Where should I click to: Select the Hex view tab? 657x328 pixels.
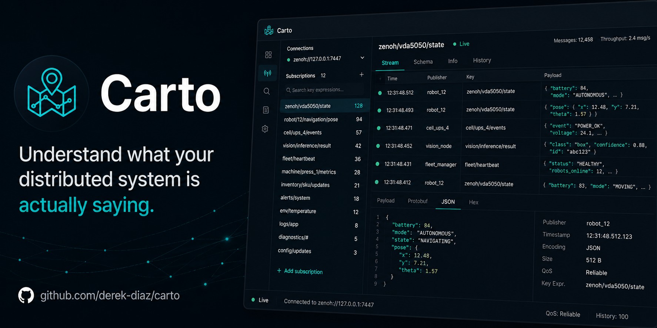tap(473, 202)
